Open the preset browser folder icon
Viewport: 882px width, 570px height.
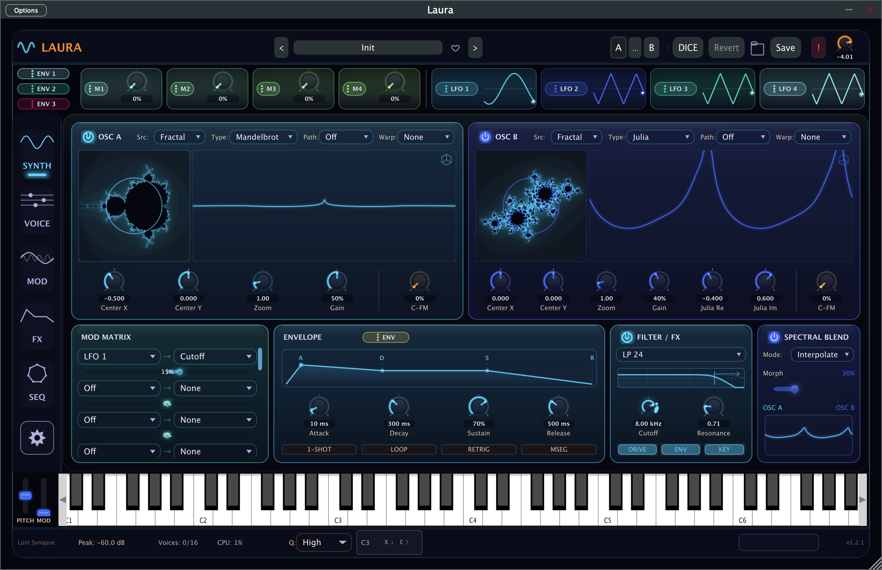tap(757, 48)
